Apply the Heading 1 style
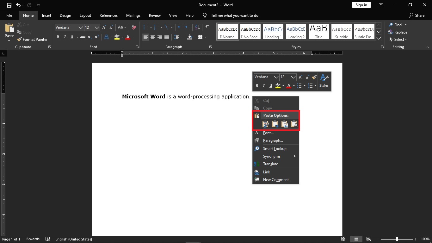The height and width of the screenshot is (243, 432). [x=273, y=32]
